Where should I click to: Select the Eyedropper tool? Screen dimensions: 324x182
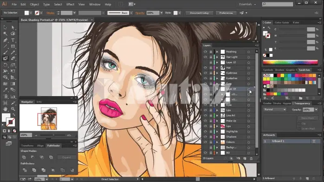[x=5, y=90]
